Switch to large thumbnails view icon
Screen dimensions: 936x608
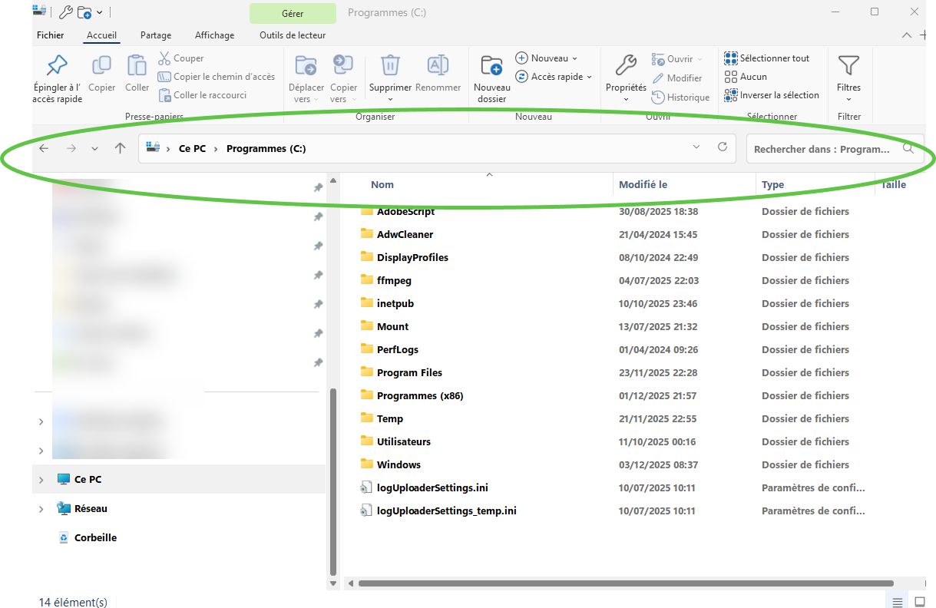pos(920,601)
